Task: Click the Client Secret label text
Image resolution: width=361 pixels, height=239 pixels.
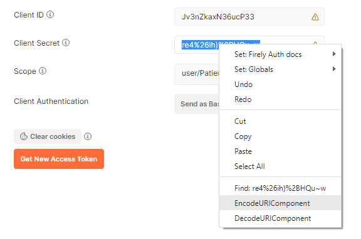Action: [x=36, y=43]
